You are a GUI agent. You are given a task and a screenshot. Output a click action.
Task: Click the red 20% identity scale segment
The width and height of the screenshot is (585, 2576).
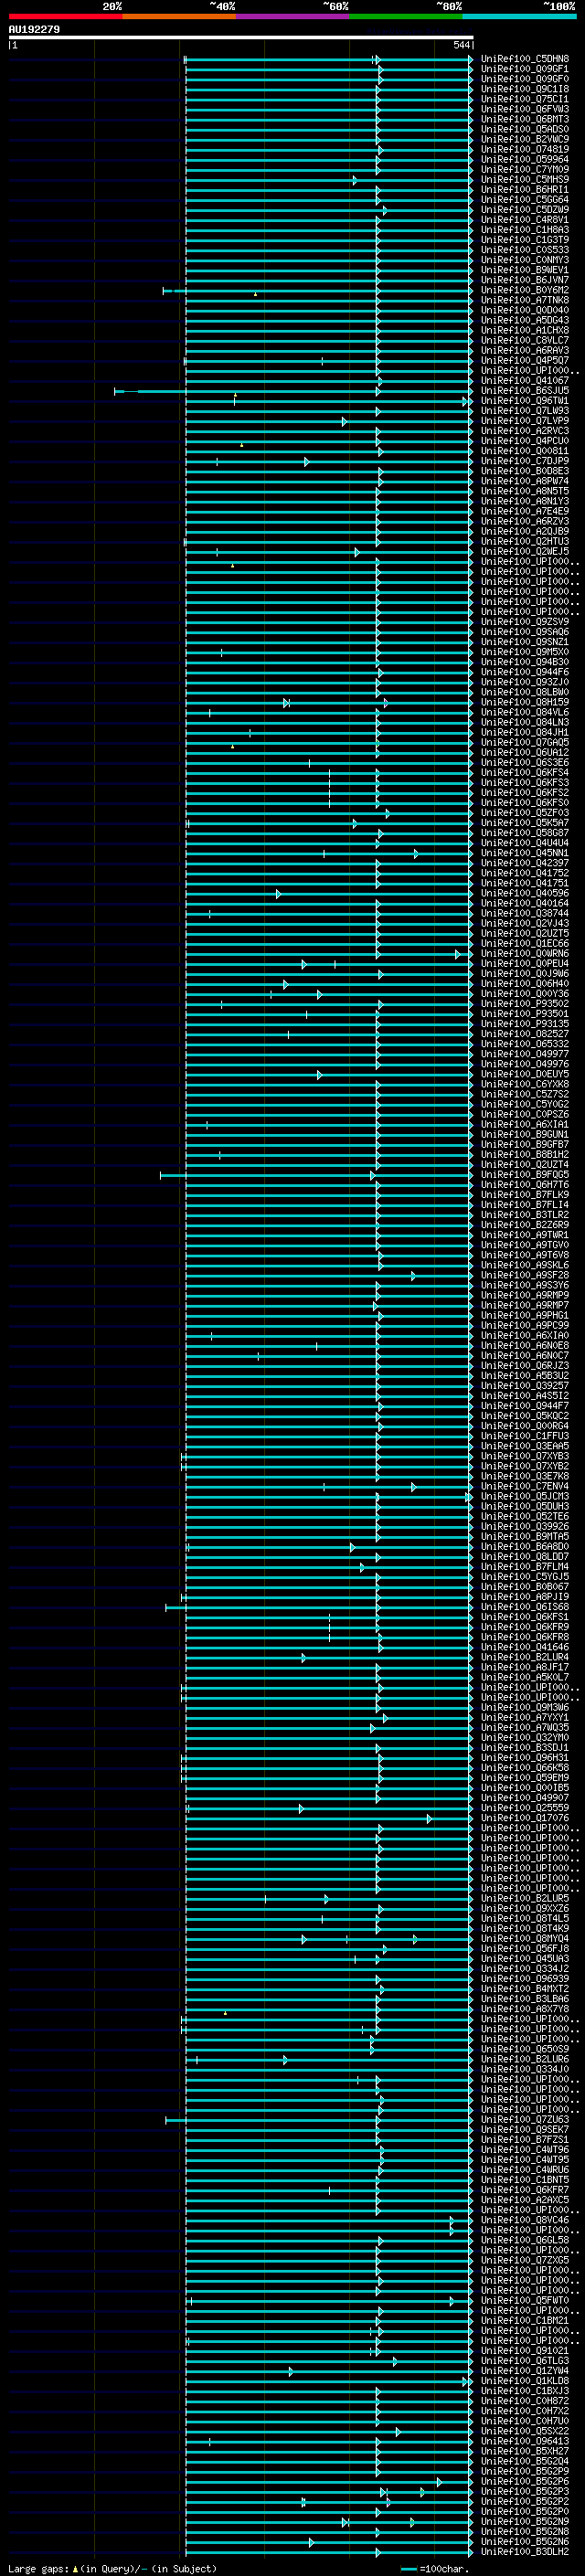tap(65, 16)
